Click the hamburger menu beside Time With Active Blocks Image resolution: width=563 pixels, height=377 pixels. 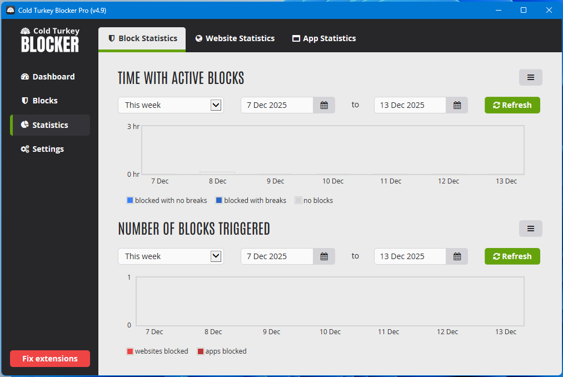tap(530, 77)
